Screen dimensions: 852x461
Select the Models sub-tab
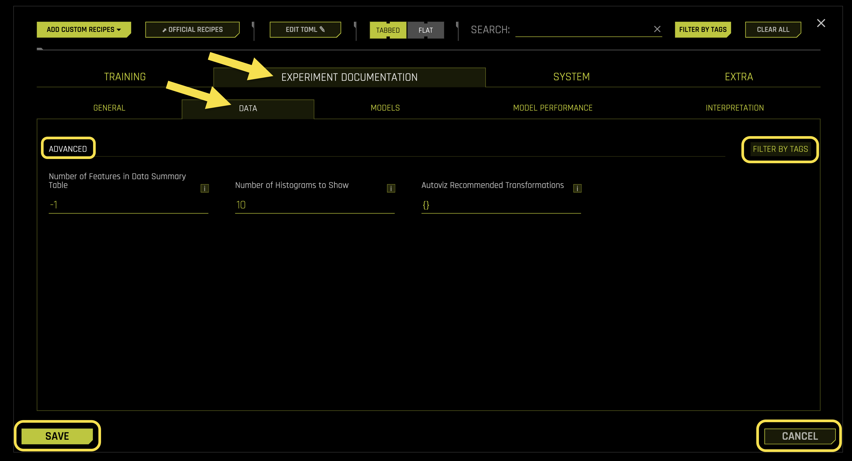coord(385,108)
